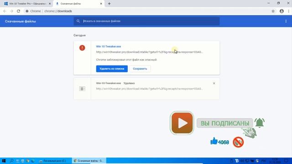Click the pinned Chrome icon in the taskbar

click(28, 161)
